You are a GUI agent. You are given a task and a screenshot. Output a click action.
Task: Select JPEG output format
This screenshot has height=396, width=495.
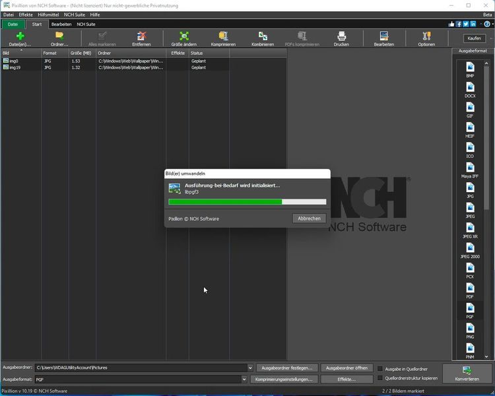[x=470, y=211]
